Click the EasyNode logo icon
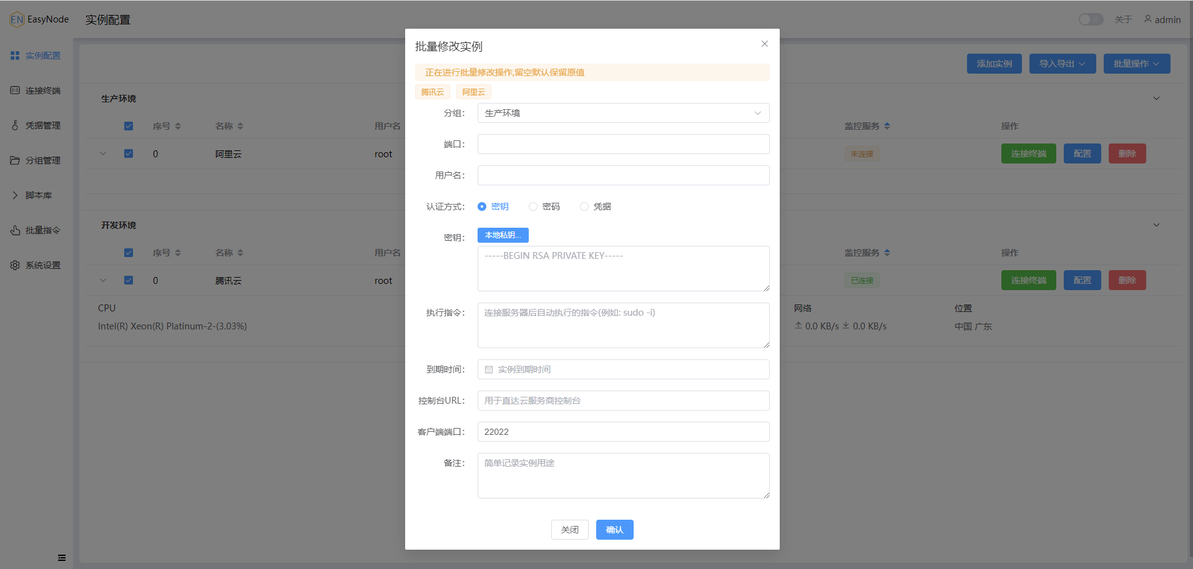1193x569 pixels. [17, 19]
